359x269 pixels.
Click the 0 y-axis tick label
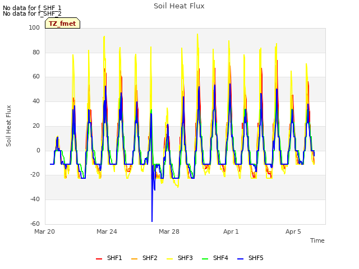pyautogui.click(x=38, y=151)
